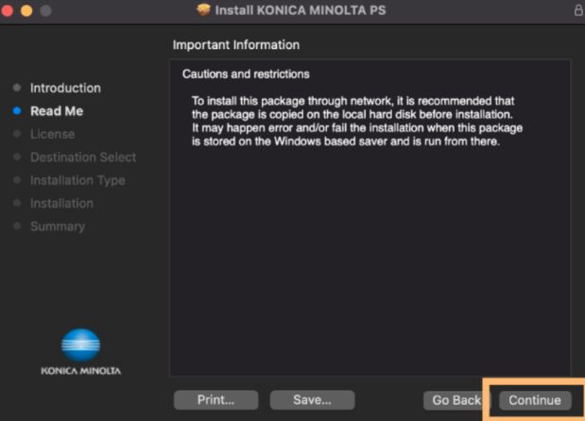Image resolution: width=585 pixels, height=421 pixels.
Task: Print the important information
Action: [216, 400]
